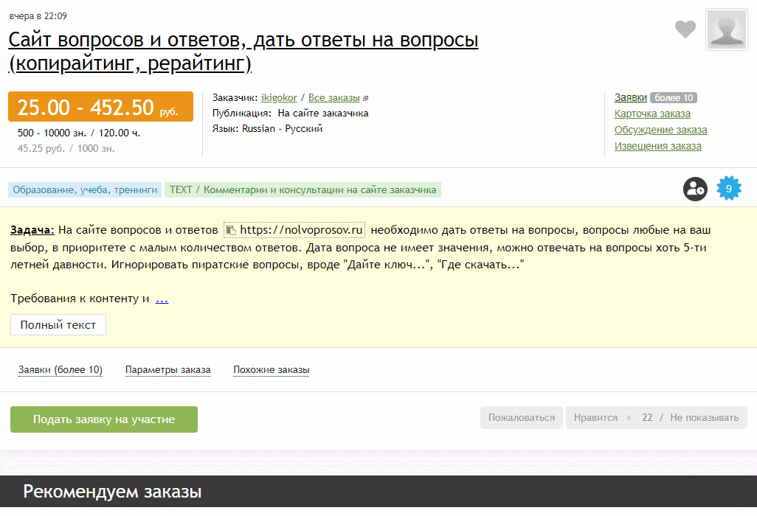Open the order title link
Screen dimensions: 757x516
pyautogui.click(x=243, y=51)
